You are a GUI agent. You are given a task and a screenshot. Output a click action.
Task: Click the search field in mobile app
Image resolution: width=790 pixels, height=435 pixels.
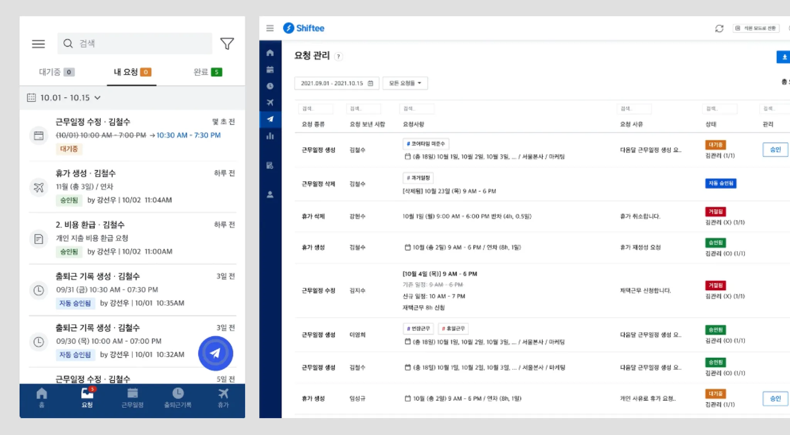tap(135, 44)
